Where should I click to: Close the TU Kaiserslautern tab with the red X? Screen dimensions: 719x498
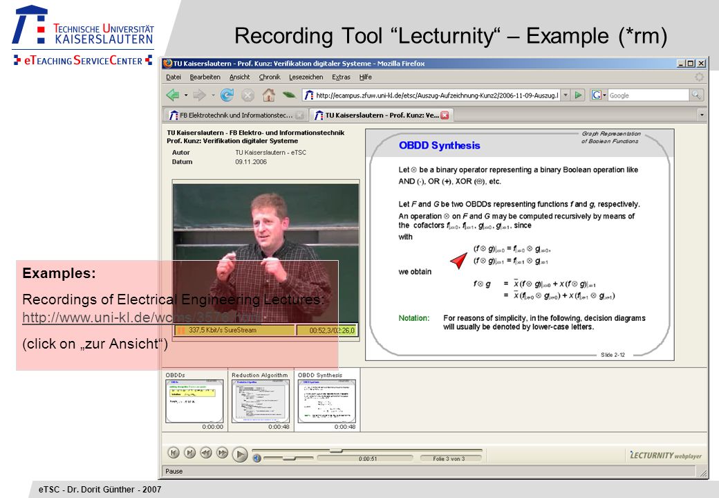(445, 115)
